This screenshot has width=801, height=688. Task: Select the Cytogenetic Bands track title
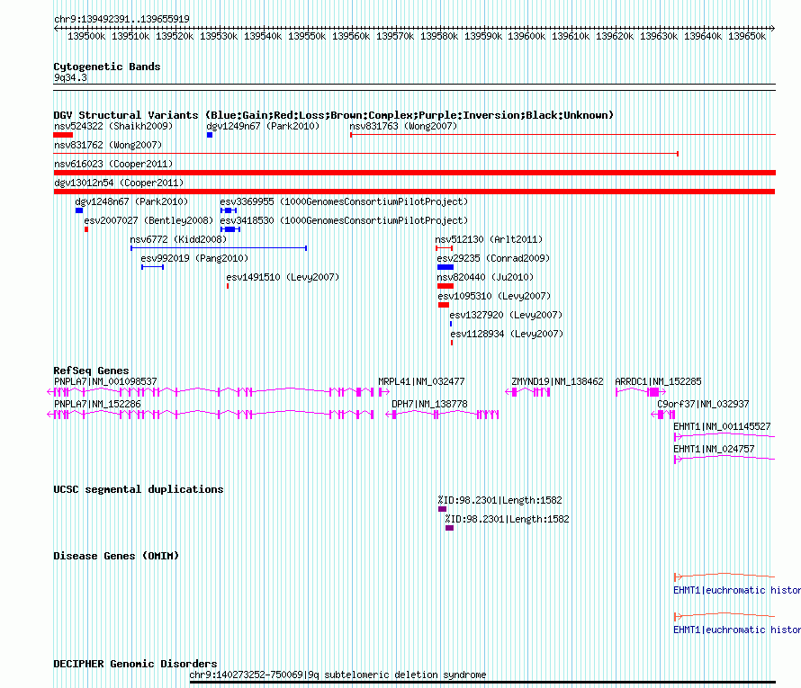coord(107,67)
